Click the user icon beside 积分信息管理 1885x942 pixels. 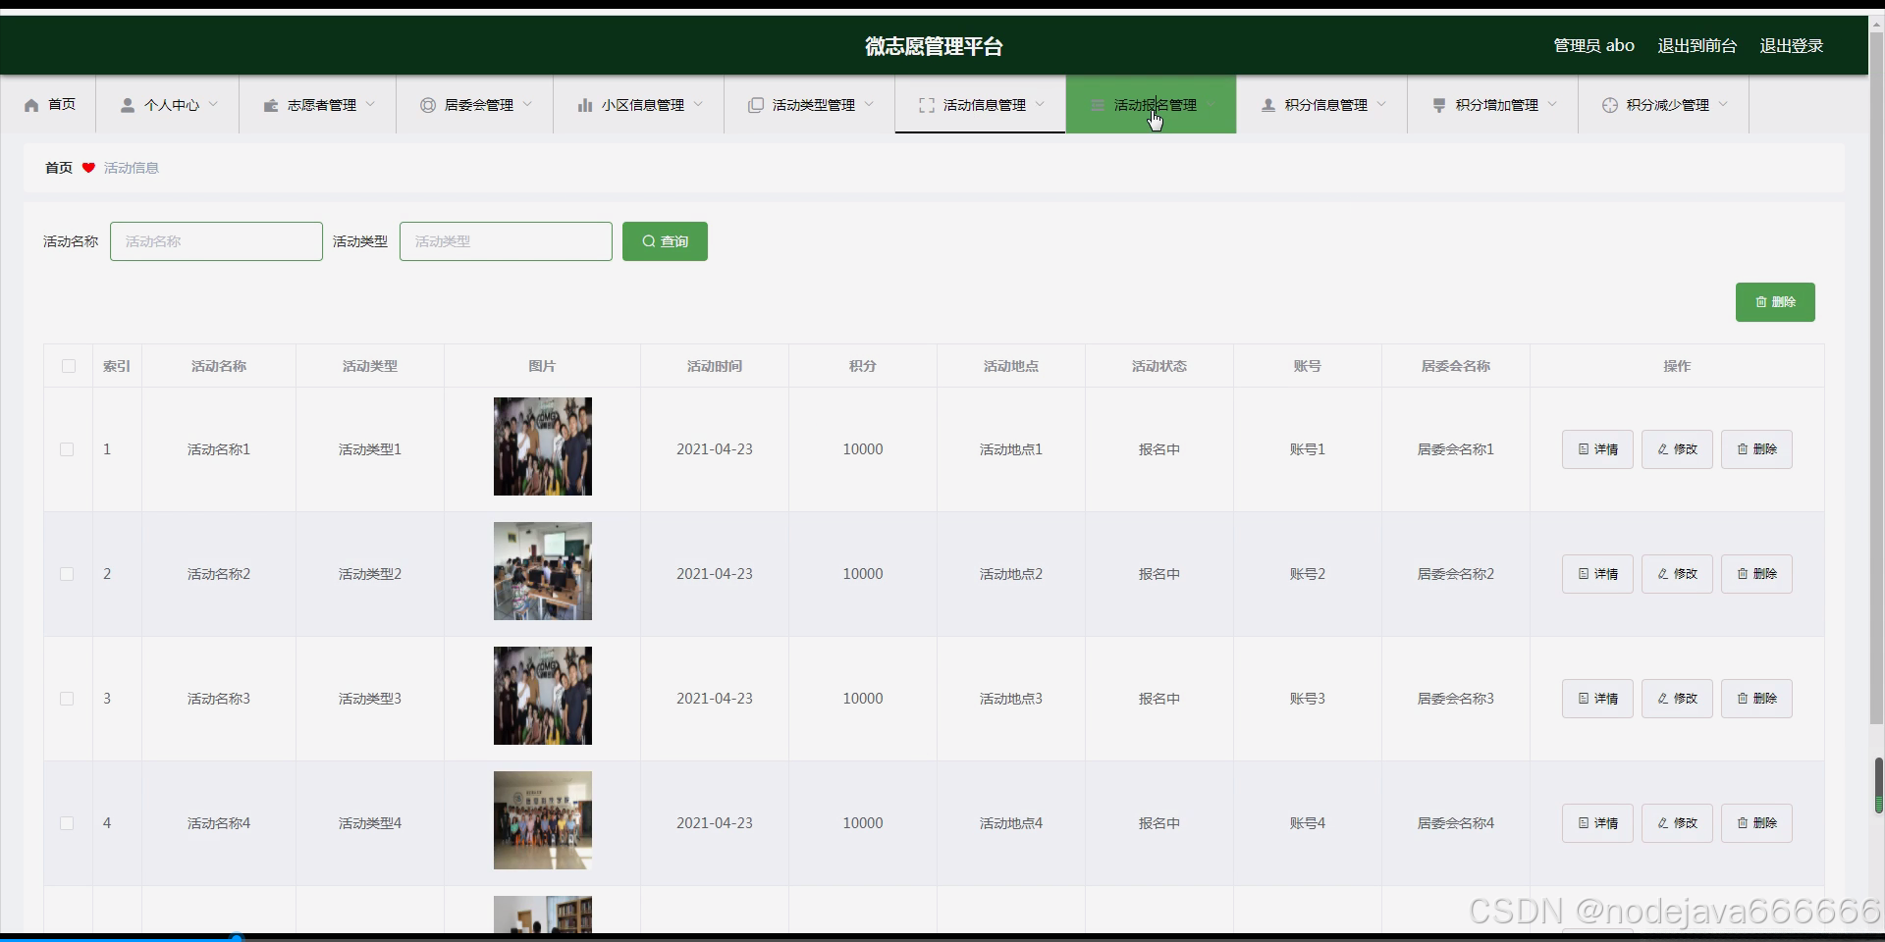point(1268,105)
